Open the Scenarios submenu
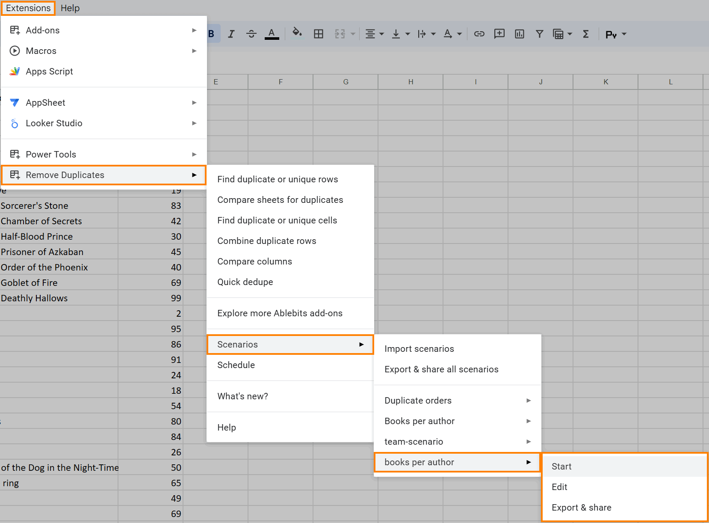 coord(290,345)
